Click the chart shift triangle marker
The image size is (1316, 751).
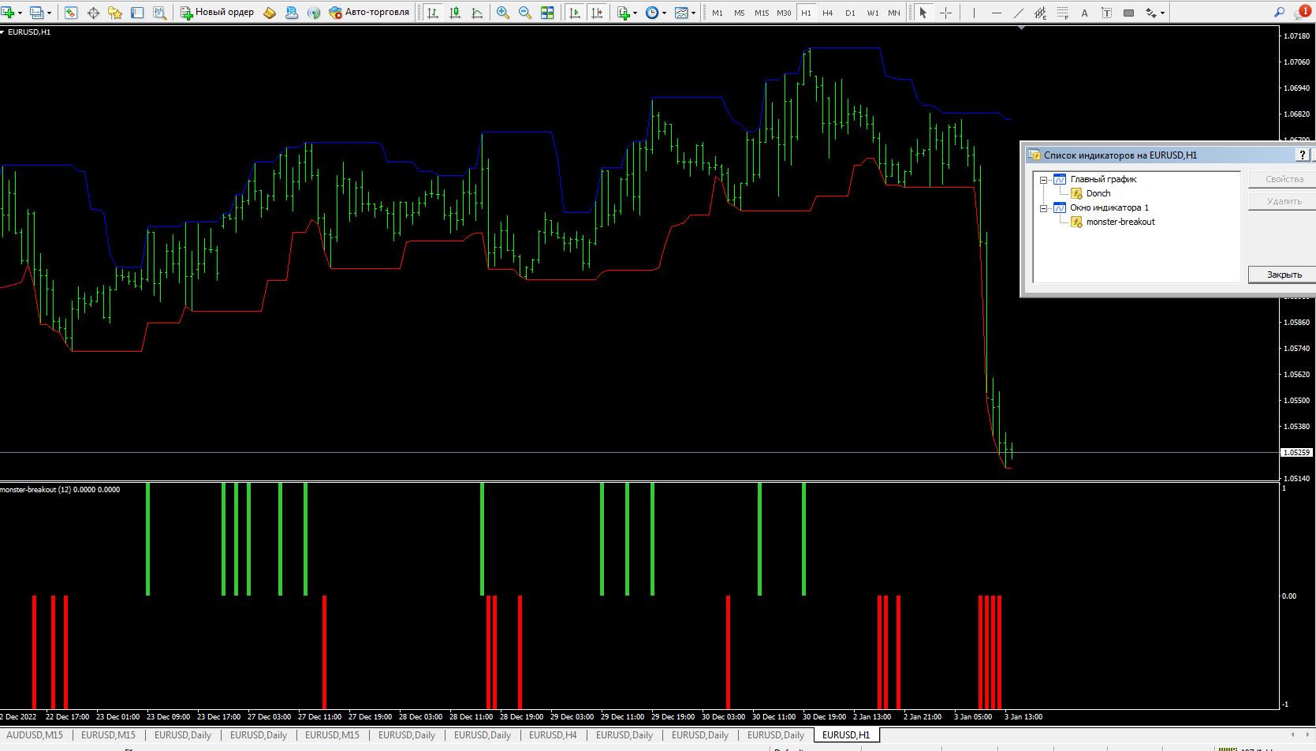click(x=1021, y=28)
